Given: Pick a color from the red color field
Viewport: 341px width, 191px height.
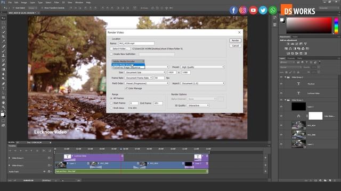Looking at the screenshot, I should point(309,25).
